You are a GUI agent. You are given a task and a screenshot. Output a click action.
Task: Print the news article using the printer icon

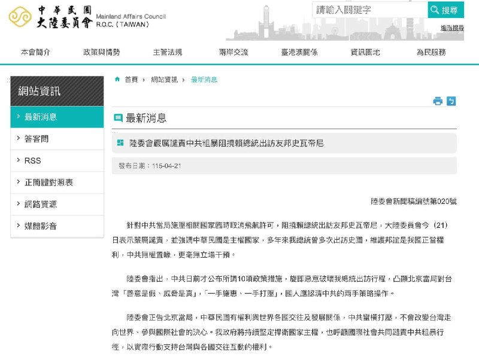tap(438, 100)
